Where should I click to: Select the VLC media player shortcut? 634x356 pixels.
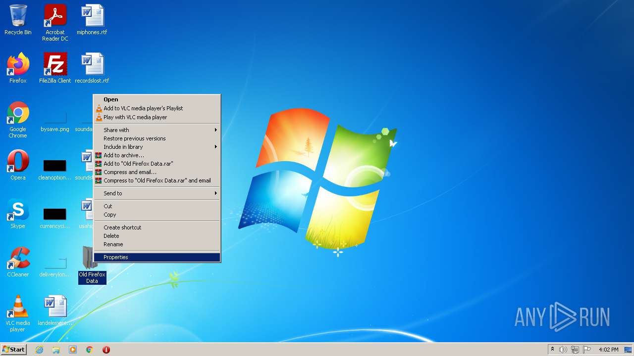pyautogui.click(x=18, y=313)
